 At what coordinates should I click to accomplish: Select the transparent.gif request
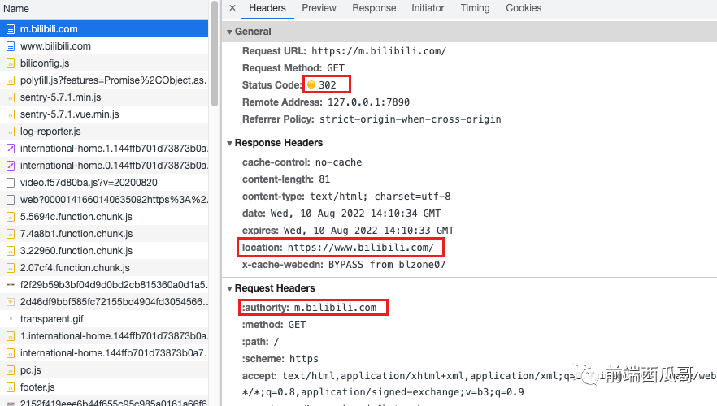[104, 319]
